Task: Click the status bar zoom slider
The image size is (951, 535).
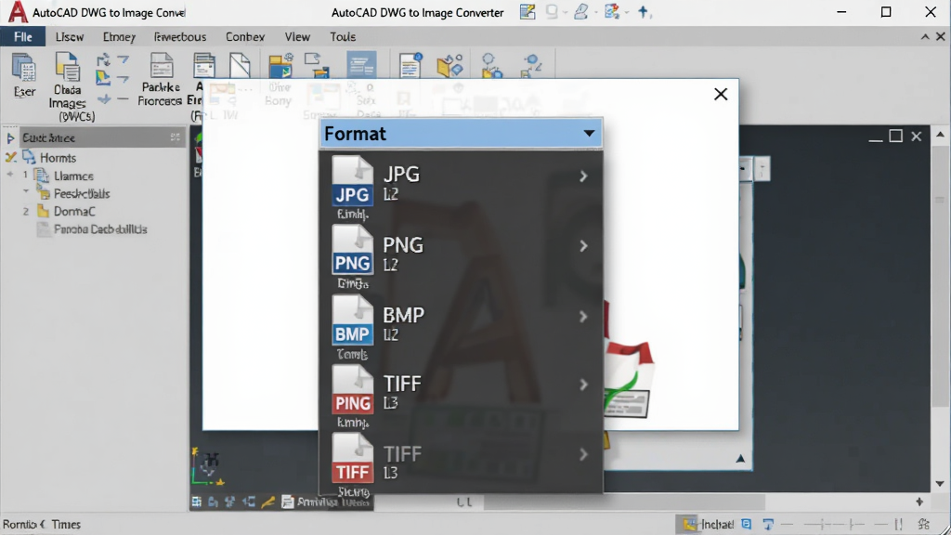Action: pyautogui.click(x=843, y=524)
